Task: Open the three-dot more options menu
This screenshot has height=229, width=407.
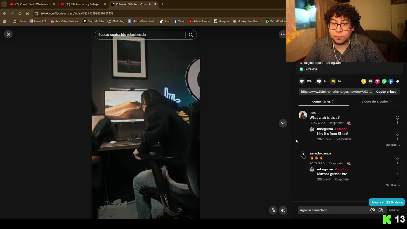Action: pos(283,34)
